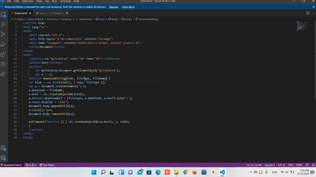Open Chat icon on taskbar

pos(130,172)
